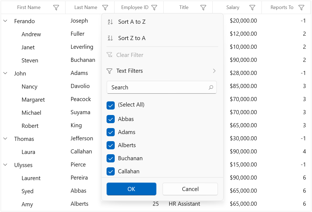
Task: Click the Leverling last name cell
Action: 82,47
